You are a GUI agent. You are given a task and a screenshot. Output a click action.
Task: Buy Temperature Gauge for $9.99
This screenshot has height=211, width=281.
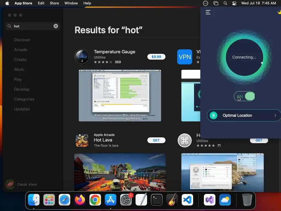click(x=156, y=57)
